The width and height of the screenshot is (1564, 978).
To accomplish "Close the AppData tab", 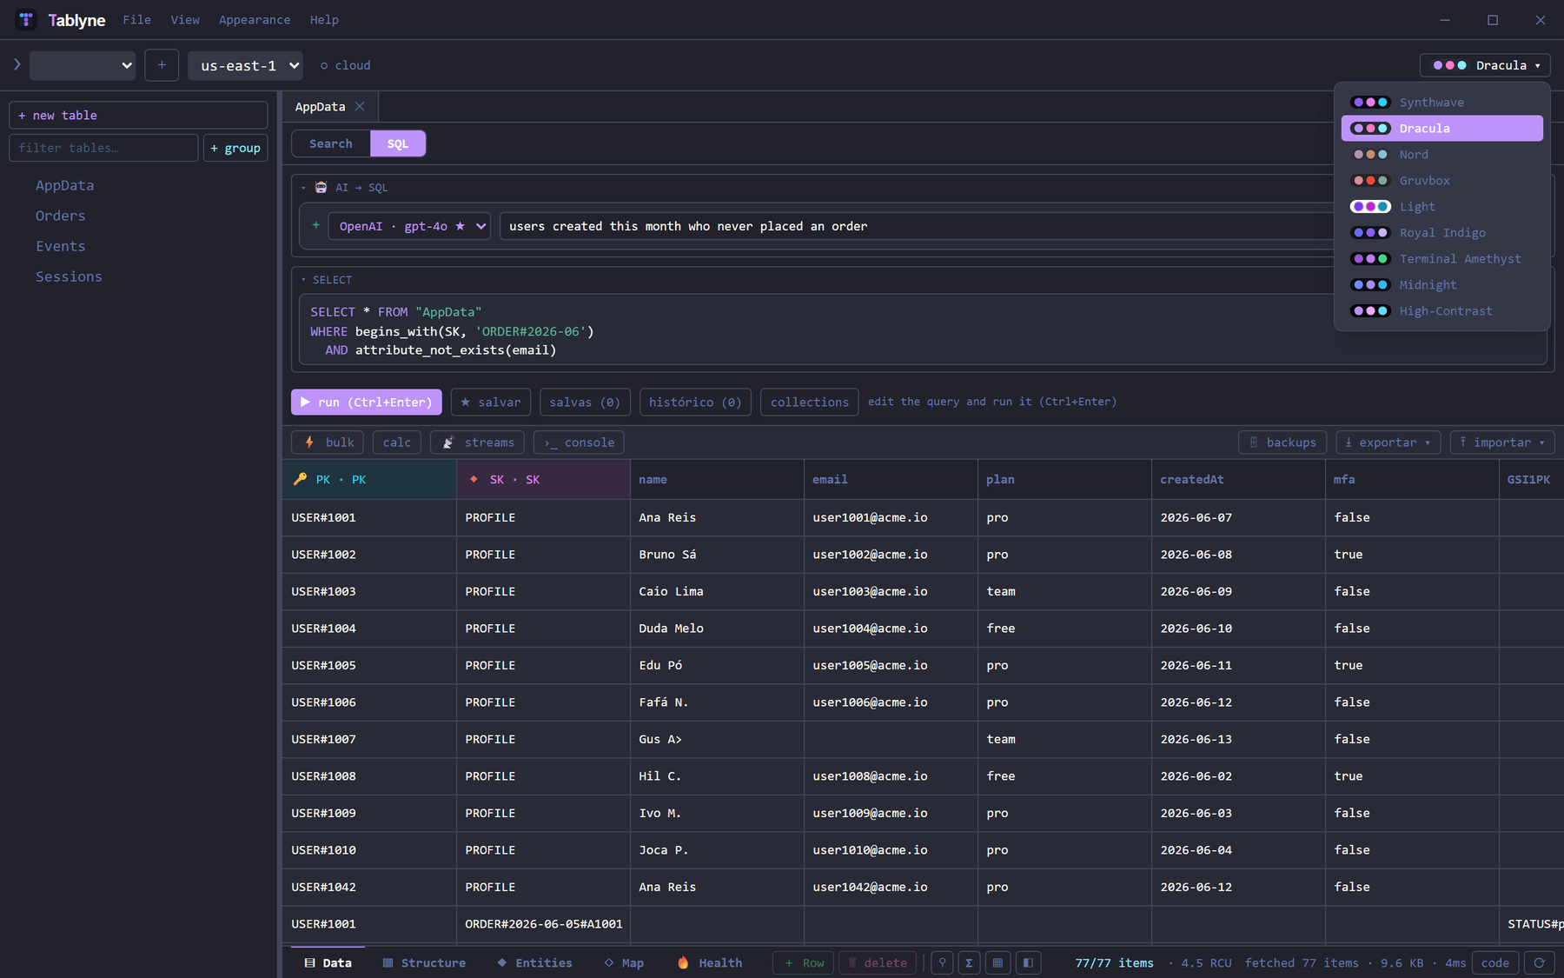I will pos(360,106).
